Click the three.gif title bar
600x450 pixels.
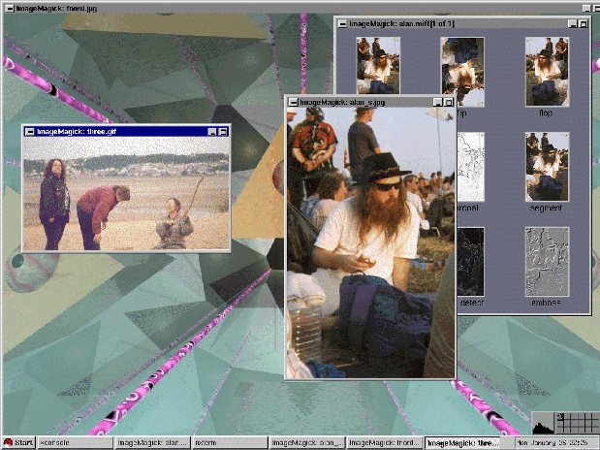tap(116, 131)
